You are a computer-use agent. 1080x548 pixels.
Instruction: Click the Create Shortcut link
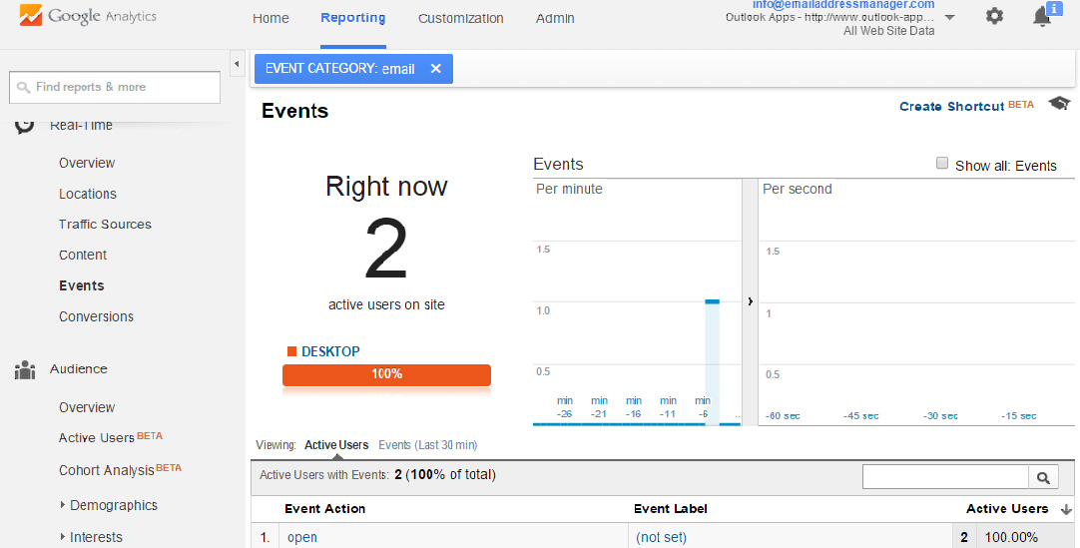951,106
